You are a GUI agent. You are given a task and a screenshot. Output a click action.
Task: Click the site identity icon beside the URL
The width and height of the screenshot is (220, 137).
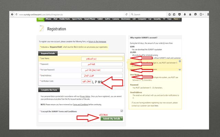pyautogui.click(x=16, y=14)
